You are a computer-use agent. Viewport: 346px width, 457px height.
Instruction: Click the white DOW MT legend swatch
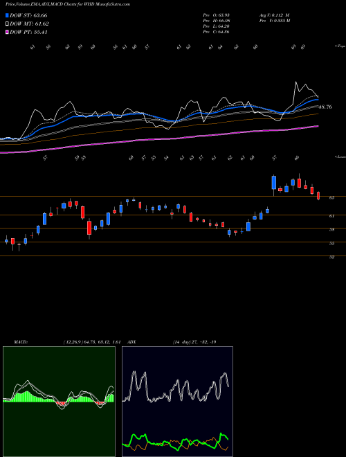pos(7,24)
